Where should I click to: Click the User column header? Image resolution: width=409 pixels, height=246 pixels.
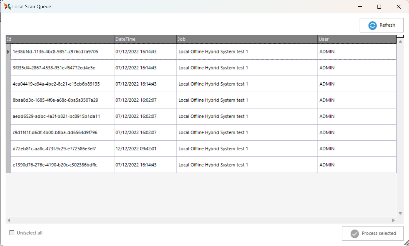coord(357,39)
